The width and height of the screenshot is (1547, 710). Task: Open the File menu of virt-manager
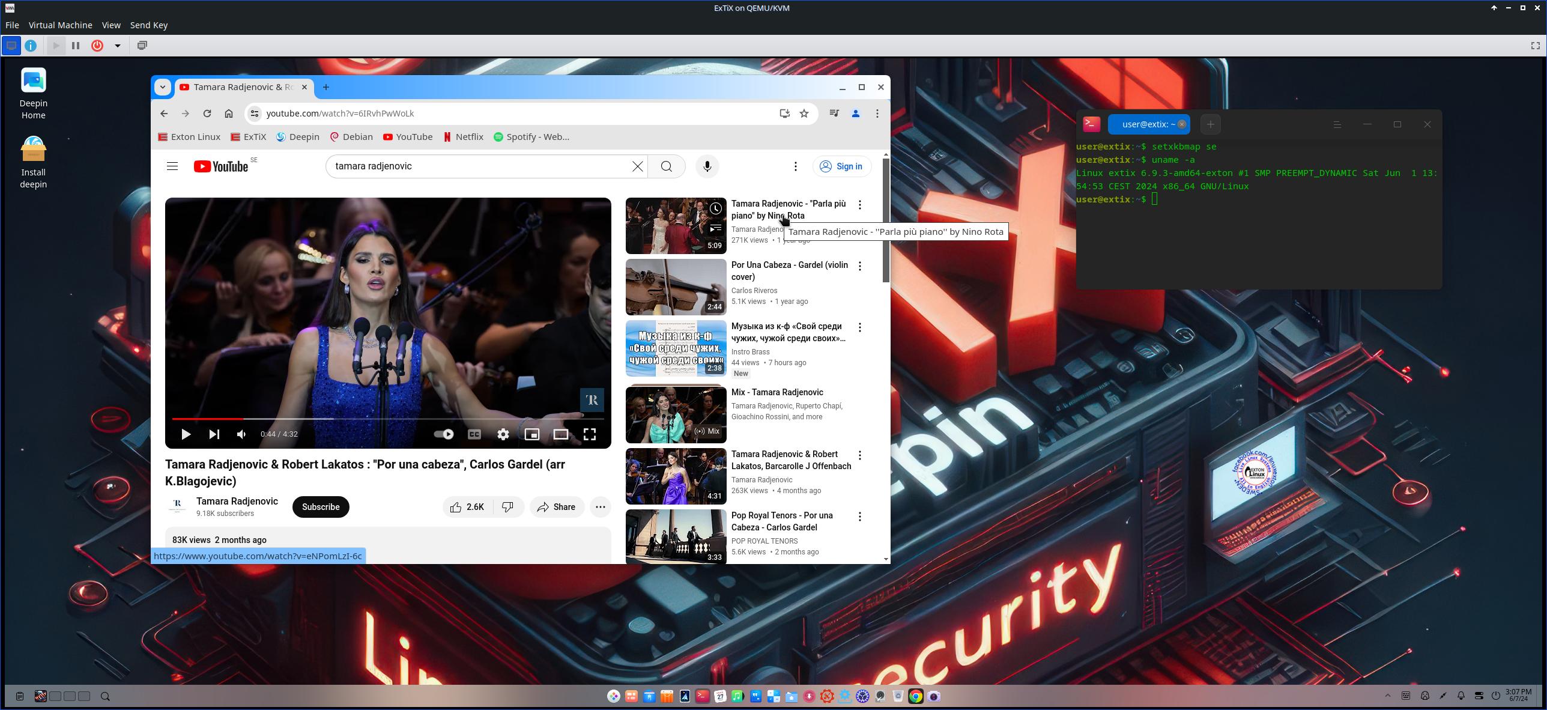(12, 25)
